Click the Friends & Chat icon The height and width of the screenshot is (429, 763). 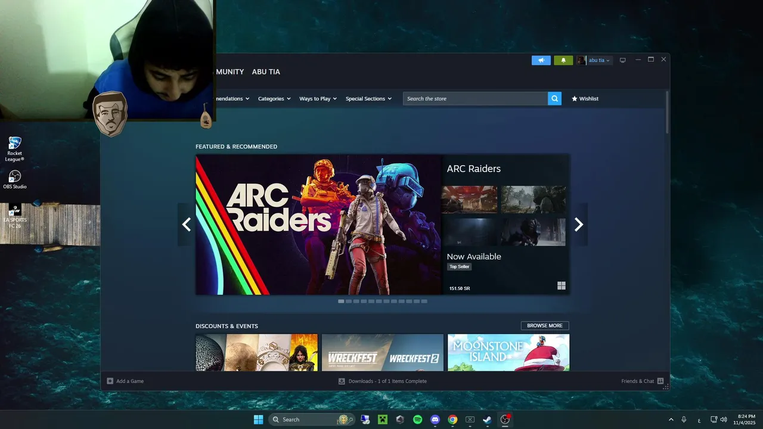click(660, 381)
